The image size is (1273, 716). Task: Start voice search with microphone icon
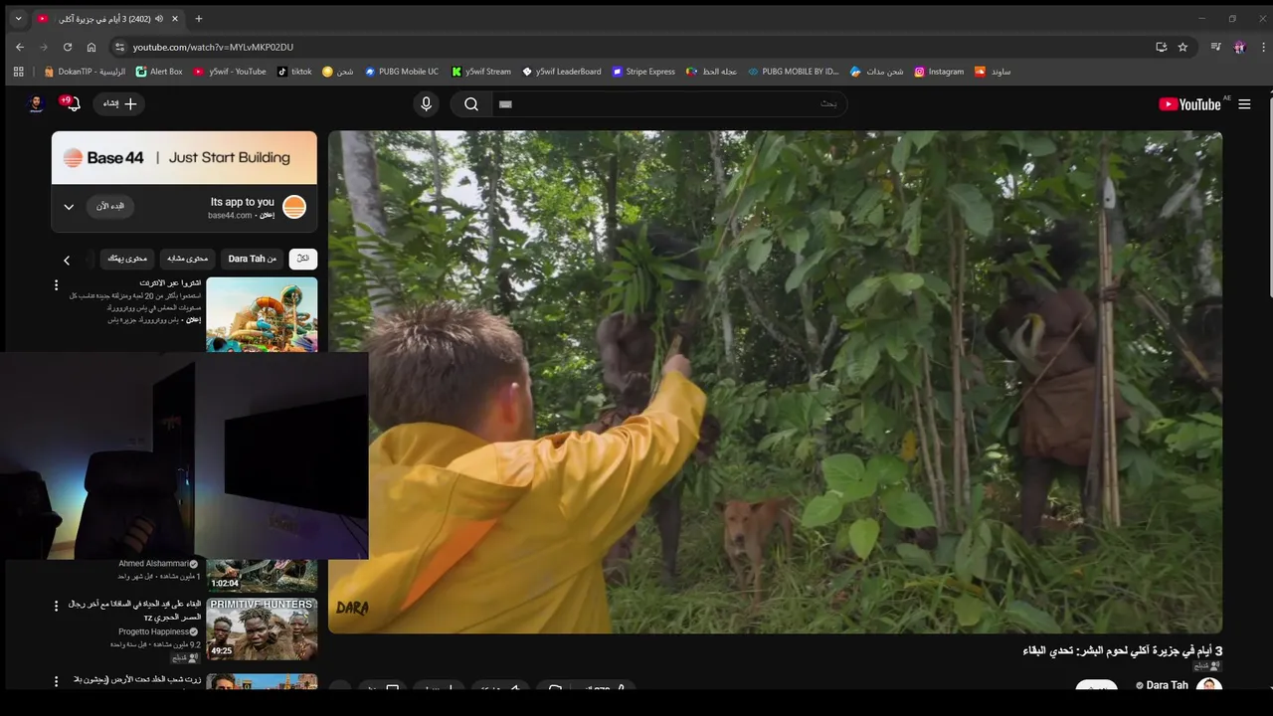(427, 103)
